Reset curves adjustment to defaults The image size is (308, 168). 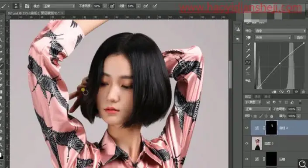tap(288, 92)
